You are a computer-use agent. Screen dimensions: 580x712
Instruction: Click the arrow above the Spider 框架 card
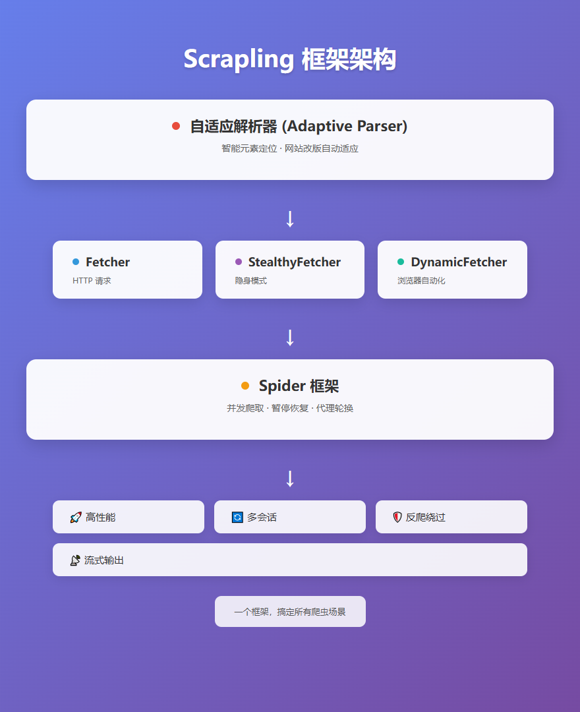point(290,338)
